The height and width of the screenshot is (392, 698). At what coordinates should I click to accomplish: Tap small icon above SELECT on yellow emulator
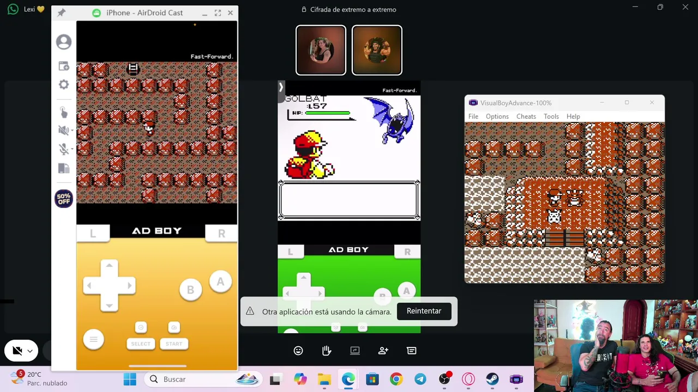(x=141, y=327)
